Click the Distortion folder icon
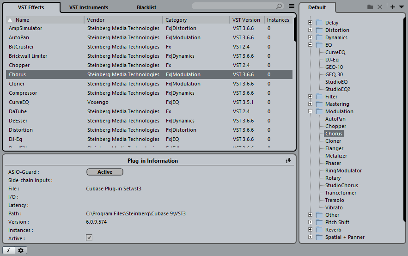This screenshot has width=408, height=256. click(x=319, y=30)
